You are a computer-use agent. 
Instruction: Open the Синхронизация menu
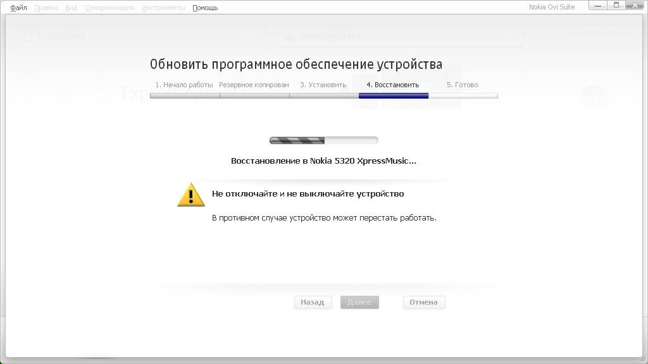(x=109, y=8)
